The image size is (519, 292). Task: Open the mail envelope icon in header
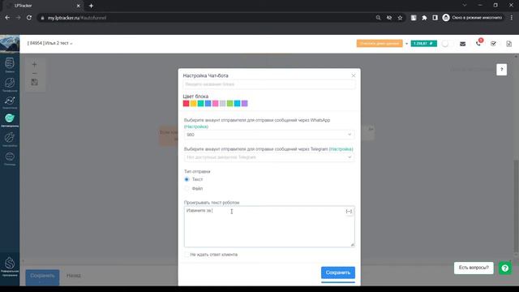[463, 44]
